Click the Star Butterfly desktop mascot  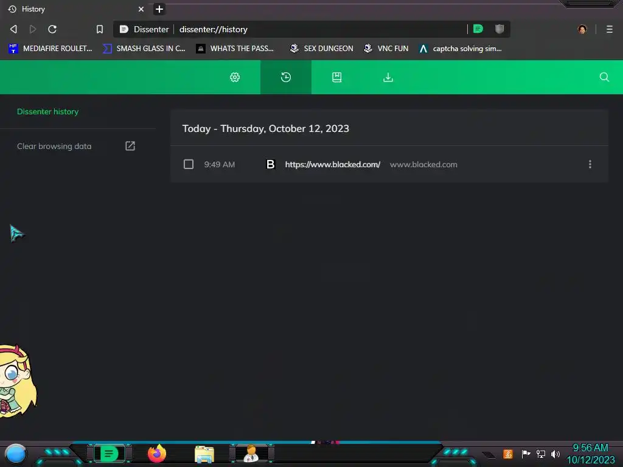[x=18, y=381]
